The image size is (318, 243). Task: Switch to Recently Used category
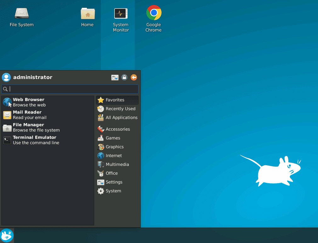tap(117, 109)
